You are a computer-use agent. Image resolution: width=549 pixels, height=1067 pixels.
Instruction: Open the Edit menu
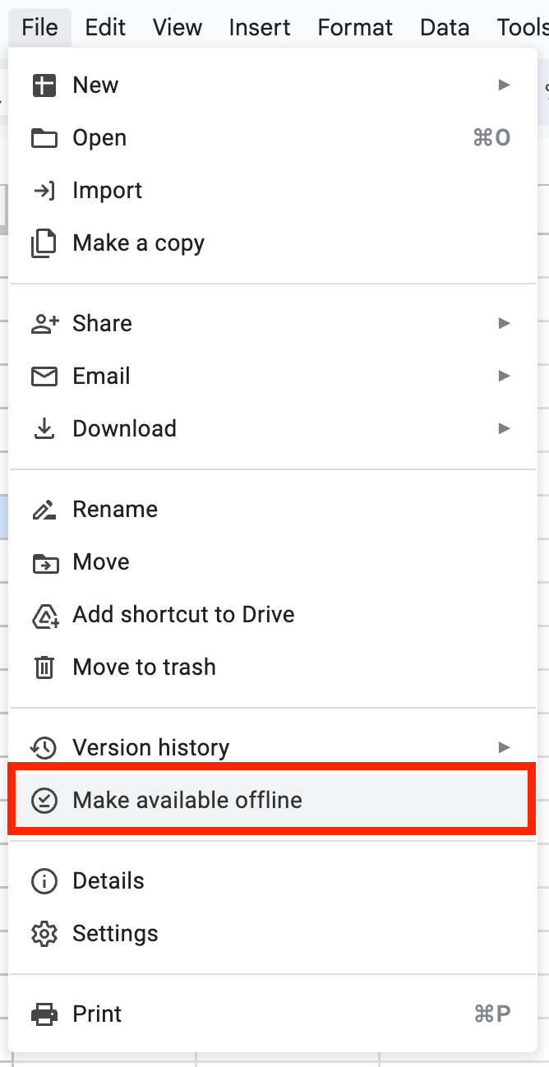(x=105, y=27)
